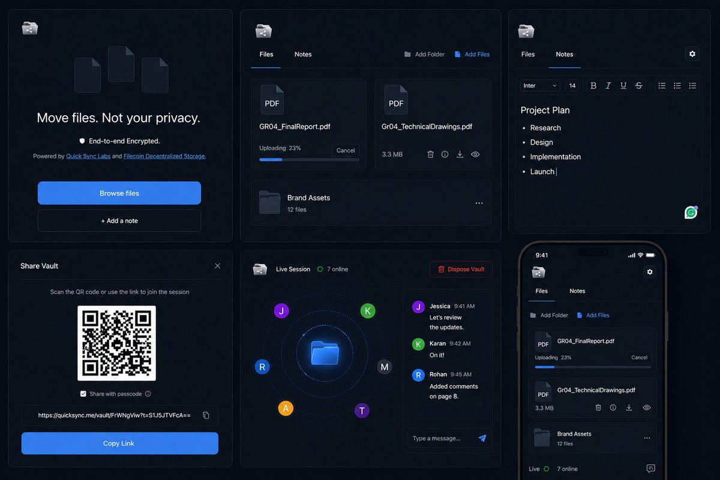Toggle the Share with passcode checkbox
Image resolution: width=720 pixels, height=480 pixels.
coord(83,394)
